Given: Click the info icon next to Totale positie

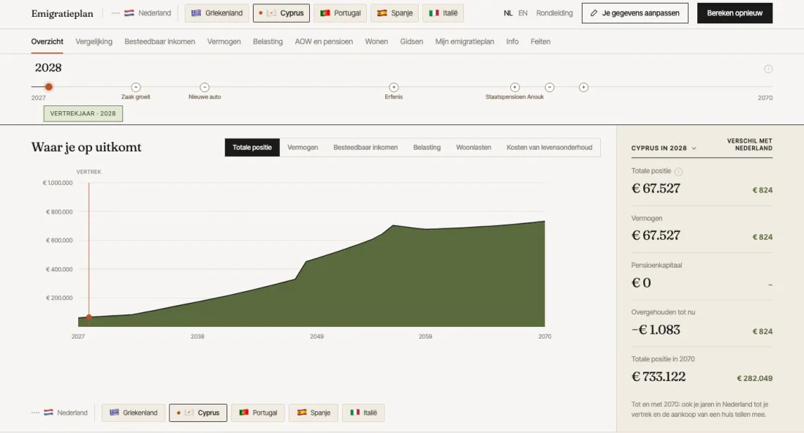Looking at the screenshot, I should [x=678, y=172].
